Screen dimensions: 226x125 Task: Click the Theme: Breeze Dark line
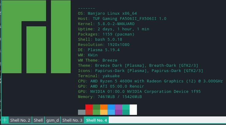(138, 66)
